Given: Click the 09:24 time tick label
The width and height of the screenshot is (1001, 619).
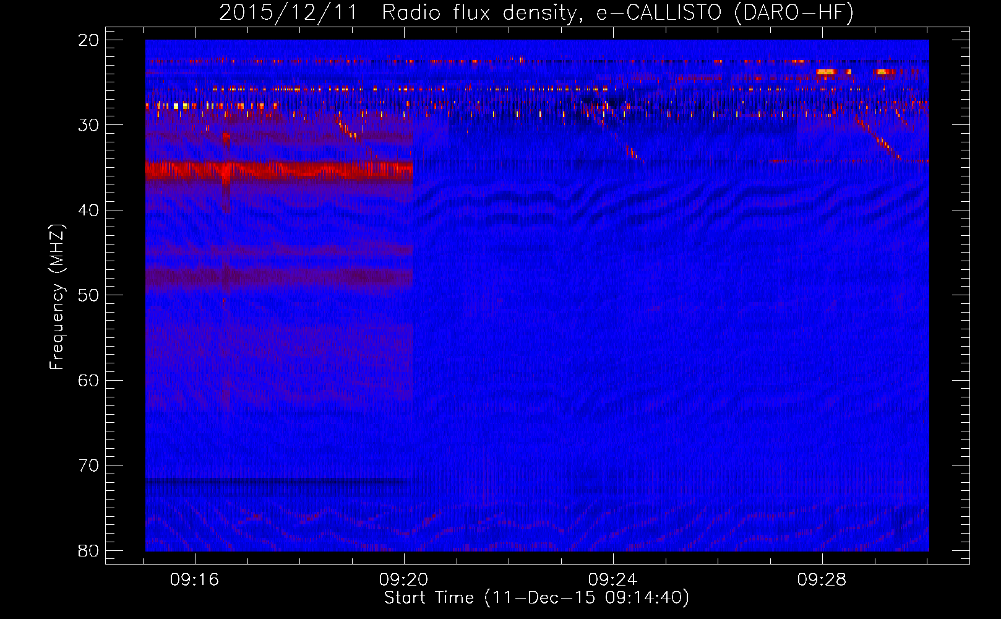Looking at the screenshot, I should (612, 580).
